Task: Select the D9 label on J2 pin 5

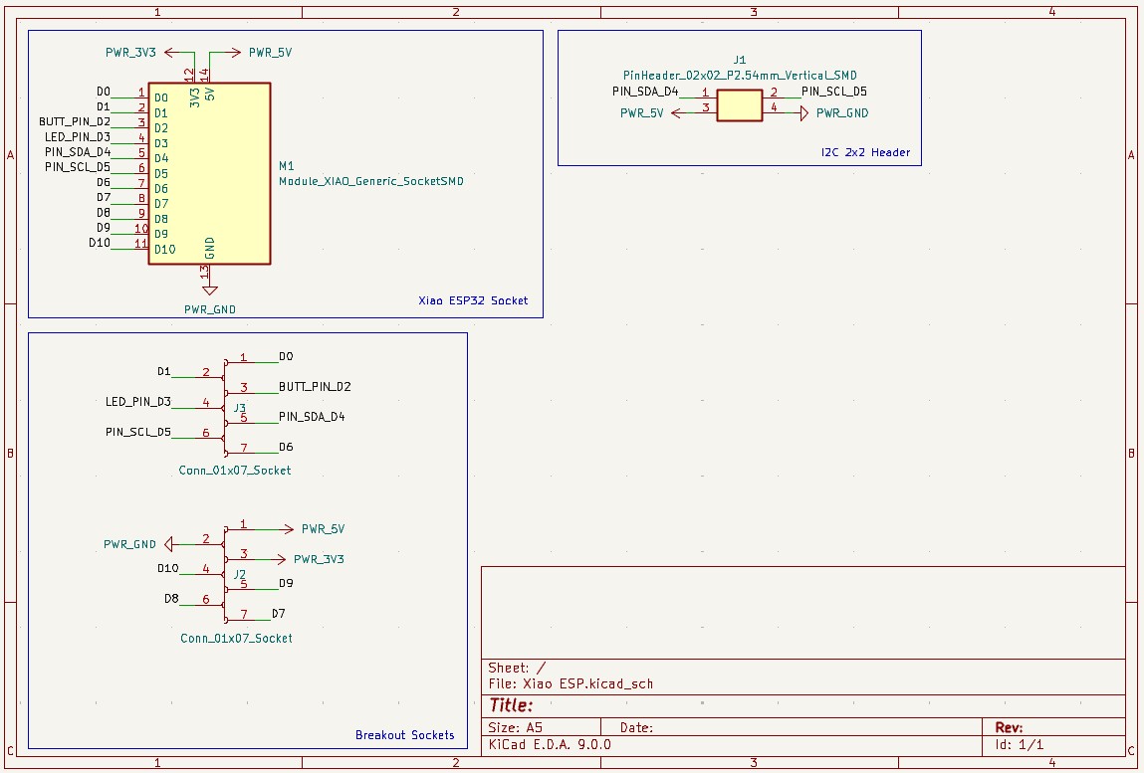Action: (286, 583)
